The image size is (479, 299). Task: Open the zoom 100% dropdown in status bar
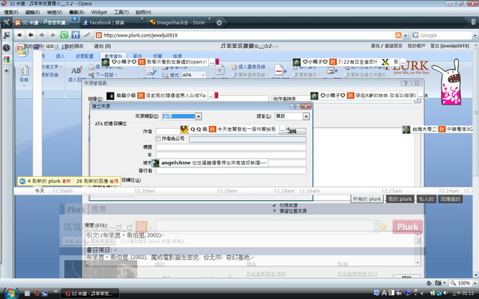(474, 283)
